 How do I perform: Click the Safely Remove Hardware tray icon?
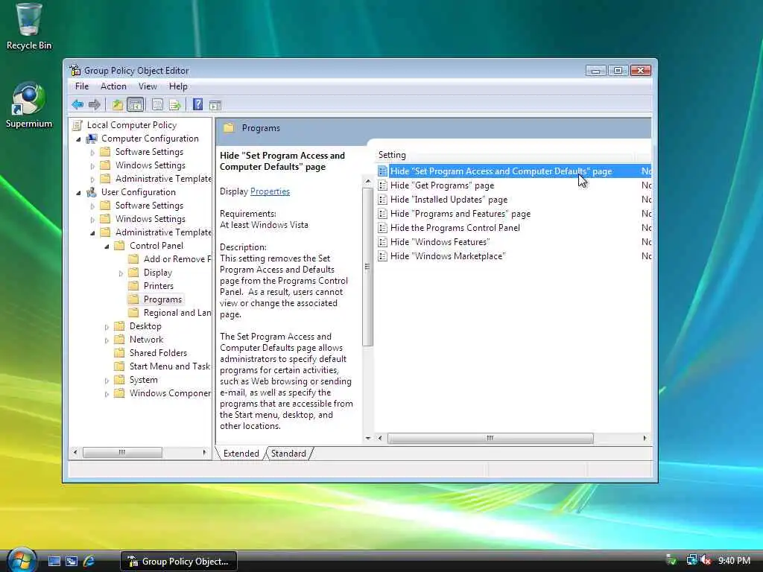(x=671, y=560)
